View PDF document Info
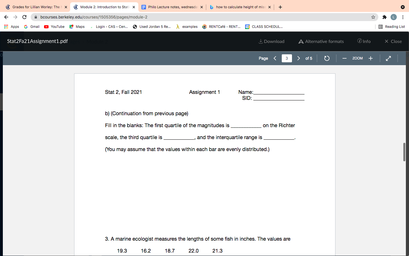409x256 pixels. (364, 41)
